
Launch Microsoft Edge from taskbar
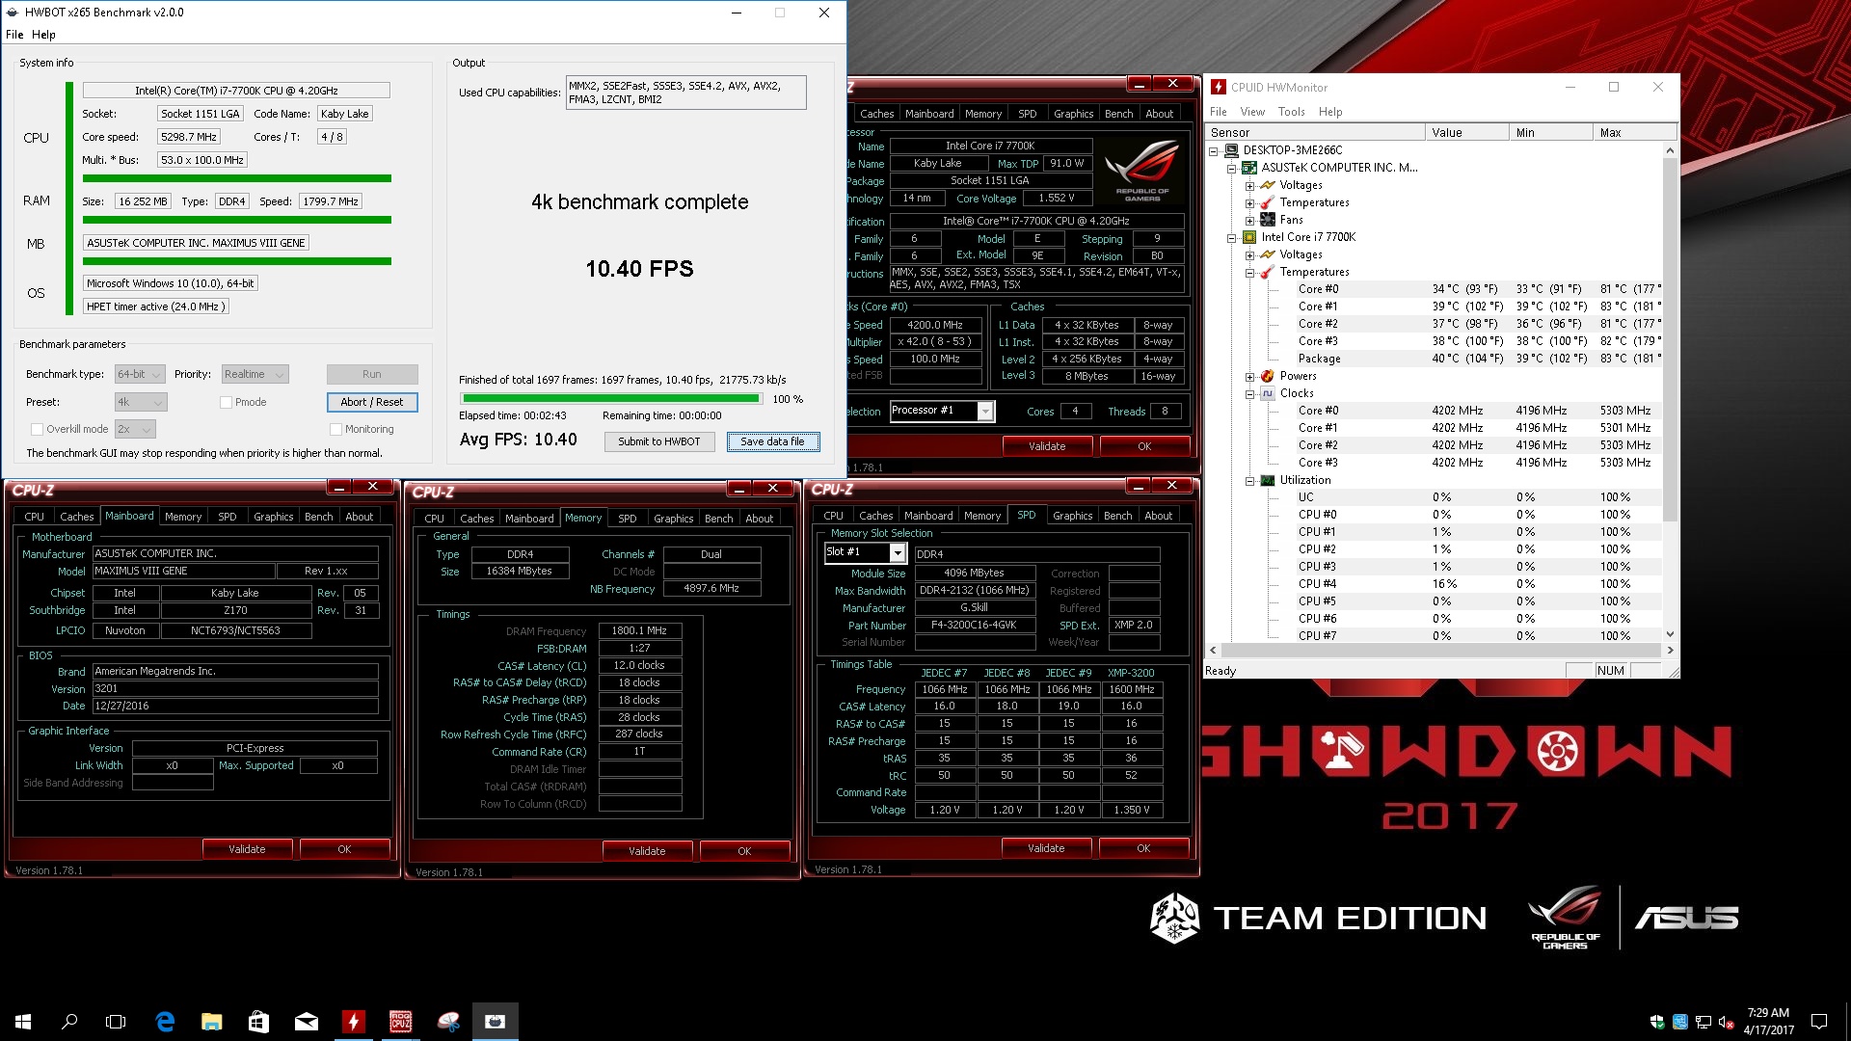[x=165, y=1021]
